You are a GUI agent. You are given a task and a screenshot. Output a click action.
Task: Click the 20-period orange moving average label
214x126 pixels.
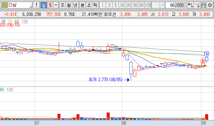(10, 22)
